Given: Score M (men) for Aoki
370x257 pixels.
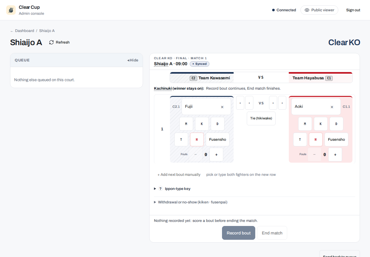Looking at the screenshot, I should coord(305,124).
